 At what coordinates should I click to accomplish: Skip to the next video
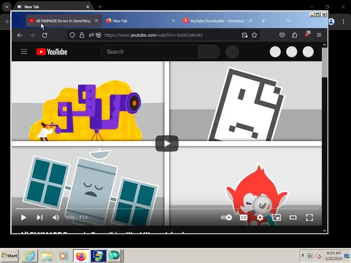tap(40, 217)
